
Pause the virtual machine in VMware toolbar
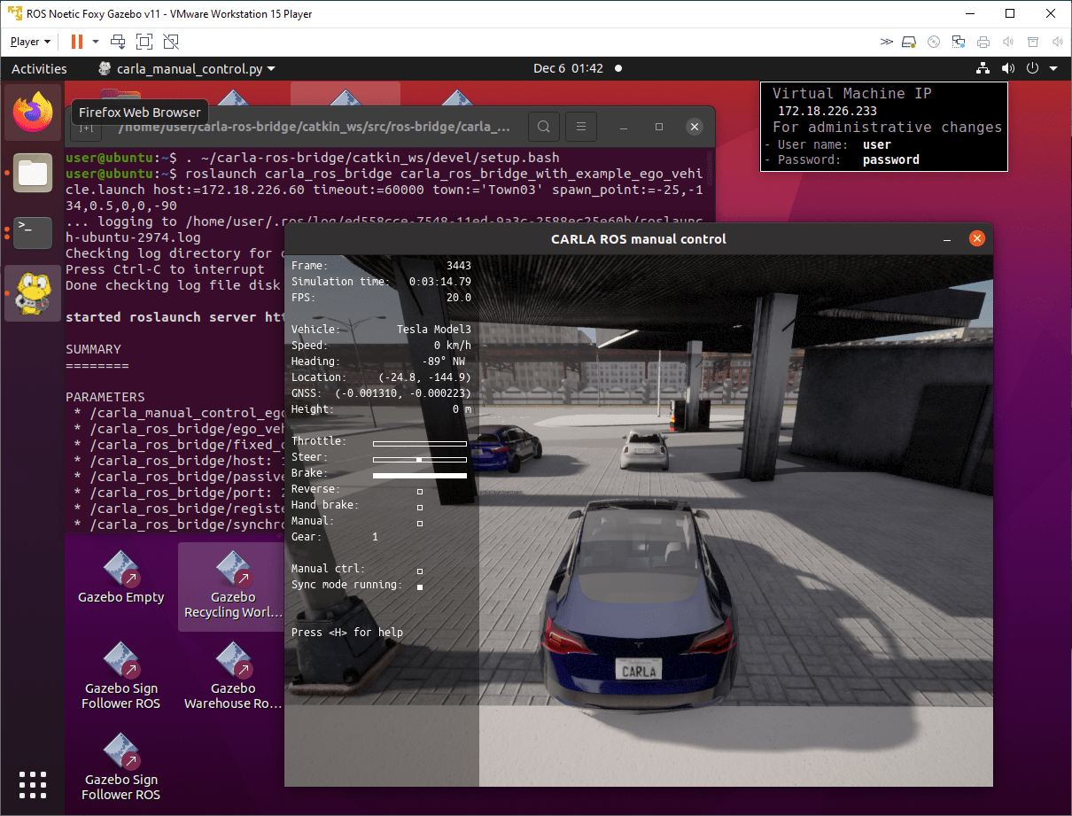77,42
